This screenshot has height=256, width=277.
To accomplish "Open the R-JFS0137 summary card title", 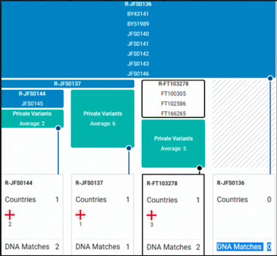I will pos(89,183).
